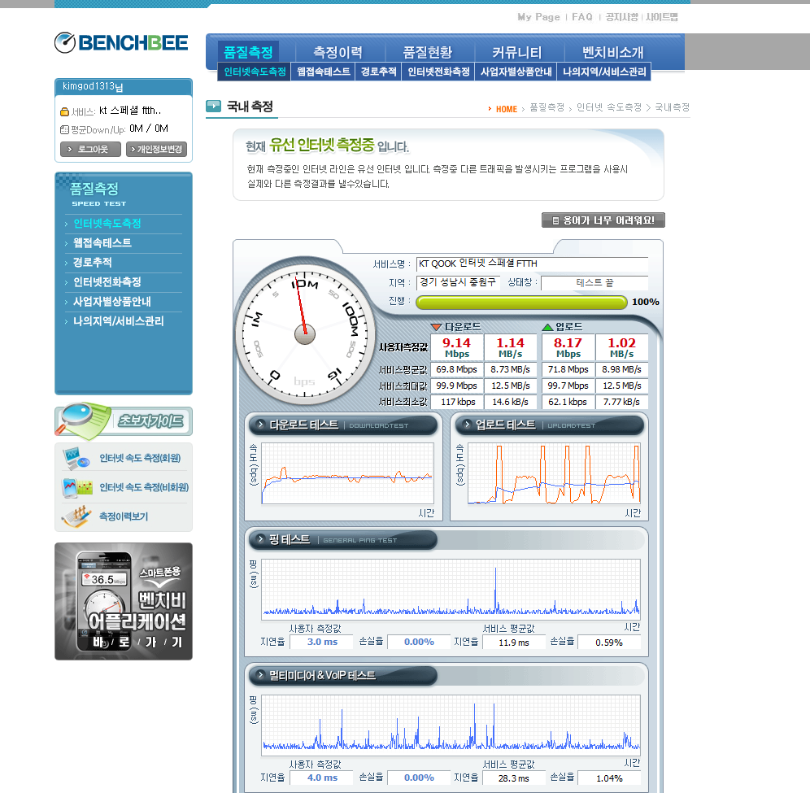The height and width of the screenshot is (793, 810).
Task: Click the calendar icon beside 평균Down/Up
Action: point(64,129)
